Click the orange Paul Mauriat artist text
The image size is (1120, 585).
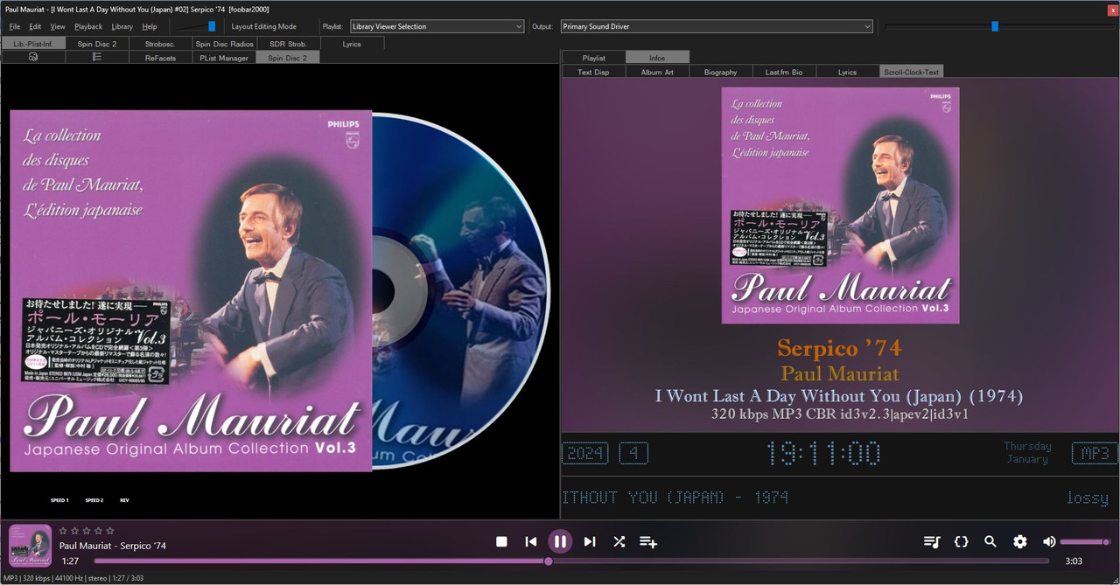coord(840,374)
